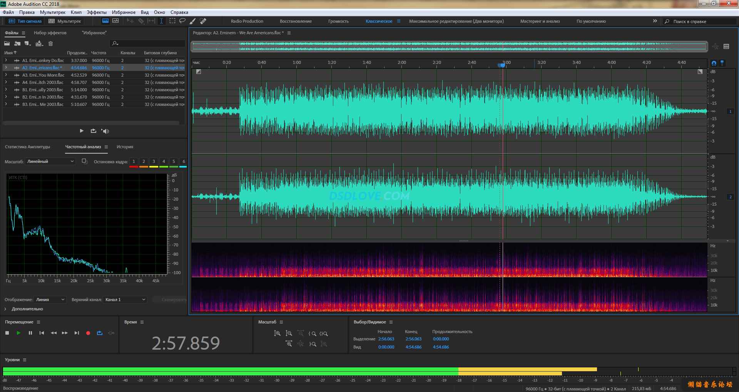This screenshot has height=392, width=739.
Task: Click Move playhead to next button
Action: (x=77, y=333)
